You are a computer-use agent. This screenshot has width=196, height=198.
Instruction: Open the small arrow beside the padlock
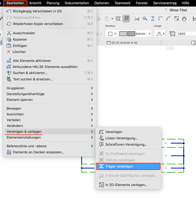click(x=112, y=19)
